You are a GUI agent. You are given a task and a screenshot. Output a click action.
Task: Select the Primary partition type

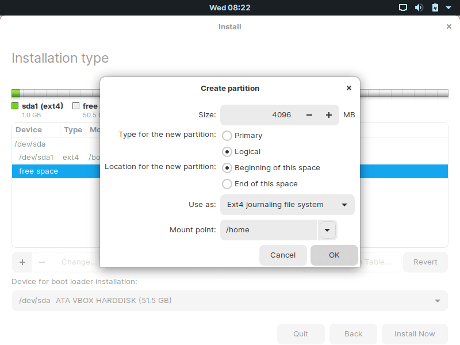point(227,136)
